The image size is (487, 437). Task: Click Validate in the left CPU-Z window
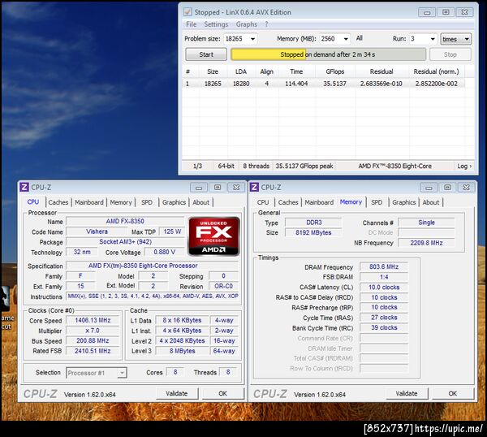tap(176, 394)
